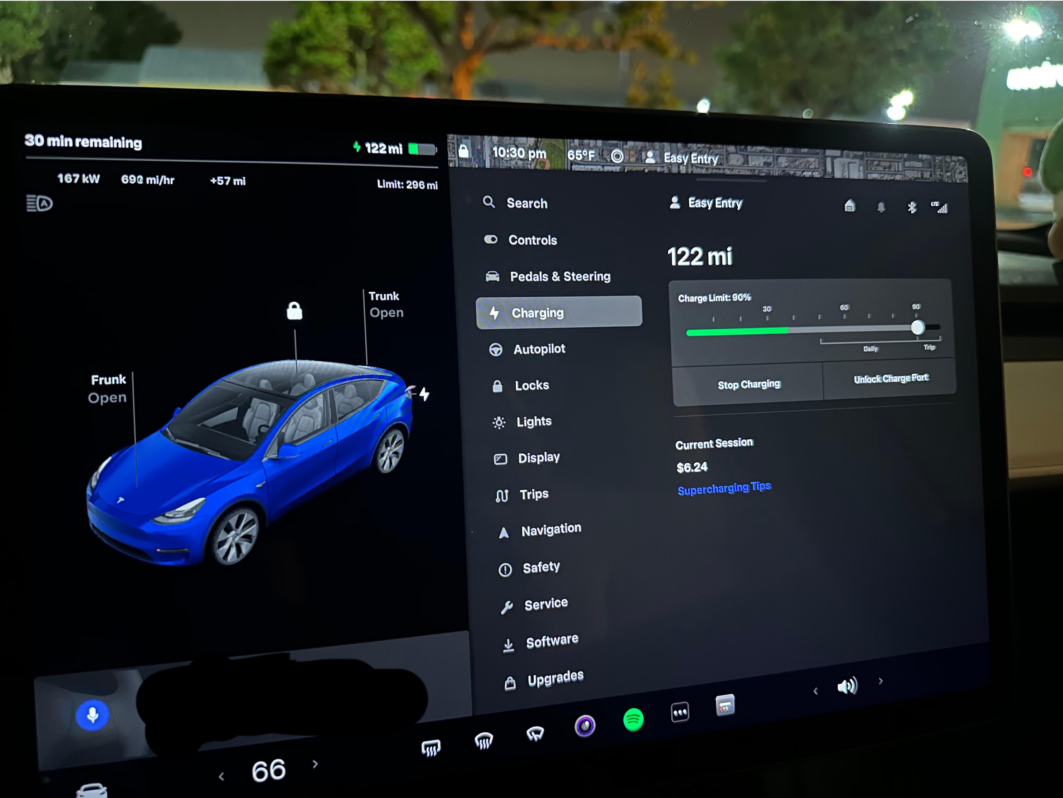Open the Supercharging Tips link
1063x798 pixels.
pos(724,488)
